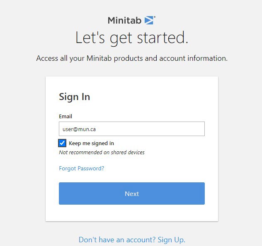Screen dimensions: 262x246
Task: Click the registered trademark symbol by Minitab logo
Action: coord(154,17)
